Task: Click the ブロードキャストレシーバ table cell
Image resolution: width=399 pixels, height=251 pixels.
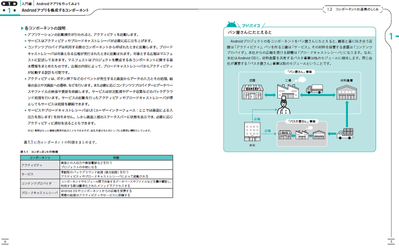Action: (x=40, y=193)
